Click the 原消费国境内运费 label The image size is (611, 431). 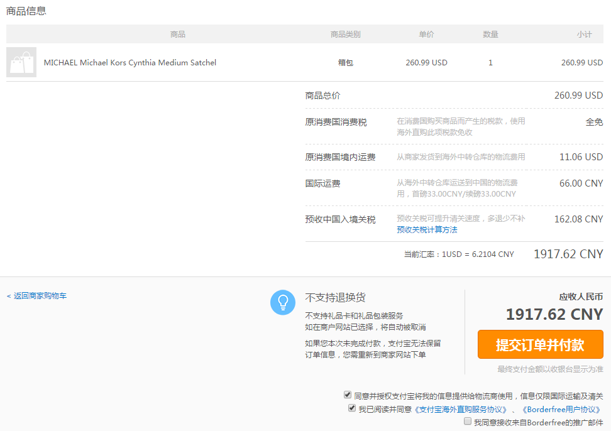[340, 157]
